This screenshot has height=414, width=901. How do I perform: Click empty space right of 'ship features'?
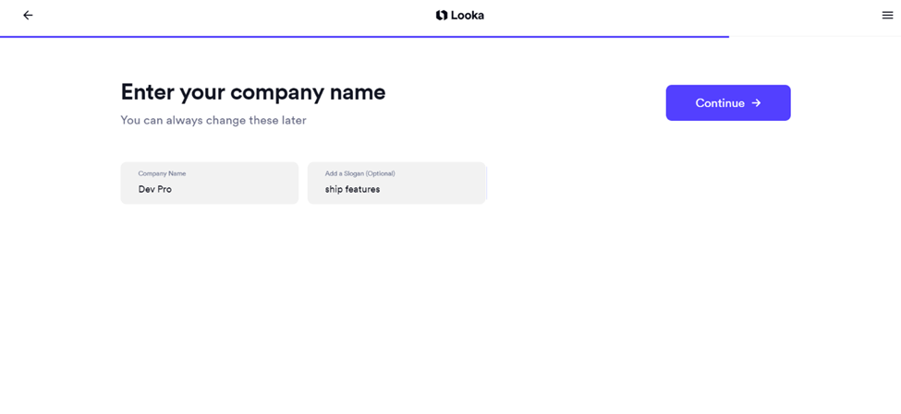coord(432,189)
